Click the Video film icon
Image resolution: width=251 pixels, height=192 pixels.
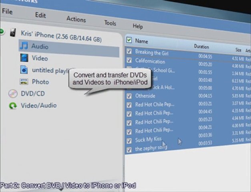pyautogui.click(x=25, y=58)
